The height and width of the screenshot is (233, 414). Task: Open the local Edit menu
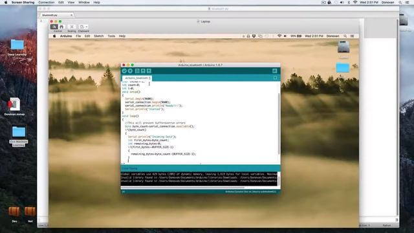[x=61, y=3]
